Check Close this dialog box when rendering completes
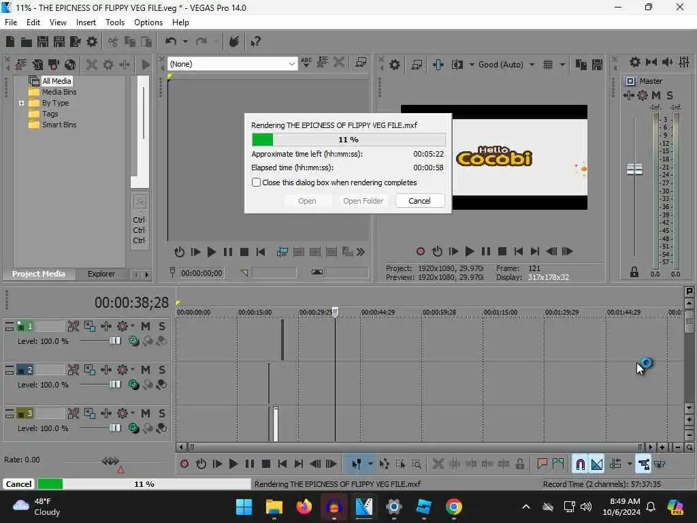Screen dimensions: 697x523 (x=256, y=183)
